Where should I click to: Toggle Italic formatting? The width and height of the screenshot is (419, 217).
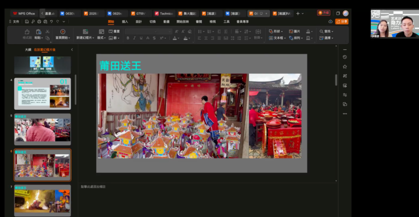[134, 38]
